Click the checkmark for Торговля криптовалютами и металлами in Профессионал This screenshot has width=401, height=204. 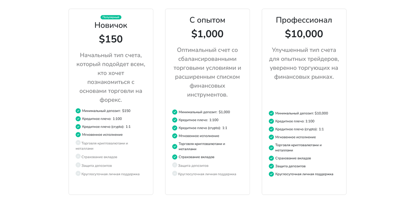(271, 147)
